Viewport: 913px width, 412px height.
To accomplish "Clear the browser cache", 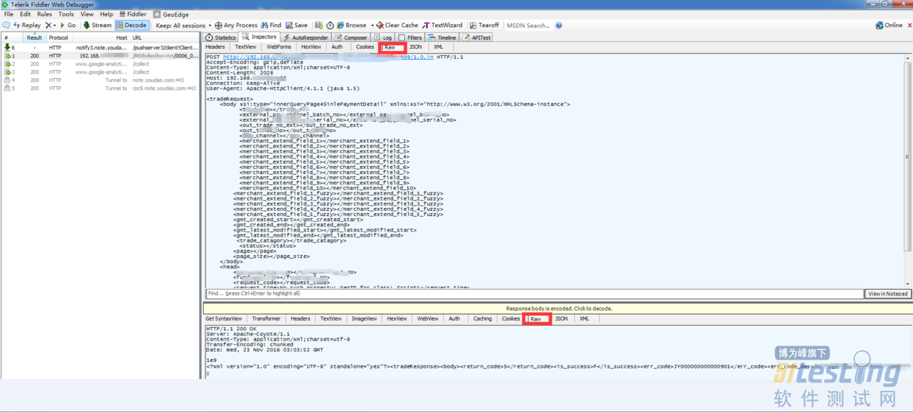I will (x=397, y=25).
